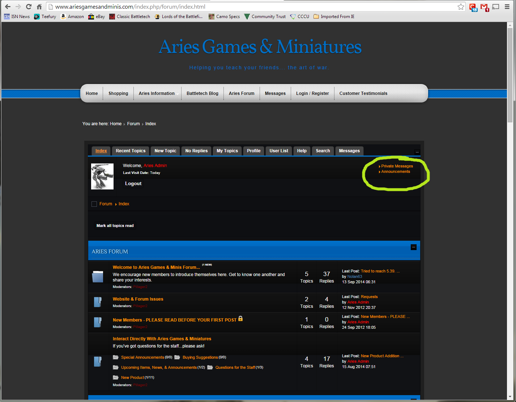Screen dimensions: 516x402
Task: Click Aries Games & Miniatures site title
Action: coord(260,47)
